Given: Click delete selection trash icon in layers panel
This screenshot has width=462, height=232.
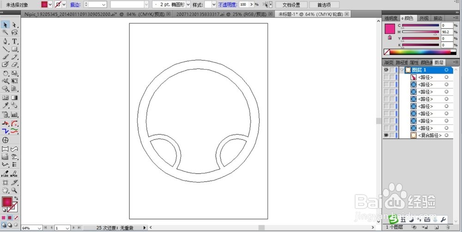Looking at the screenshot, I should [x=448, y=227].
